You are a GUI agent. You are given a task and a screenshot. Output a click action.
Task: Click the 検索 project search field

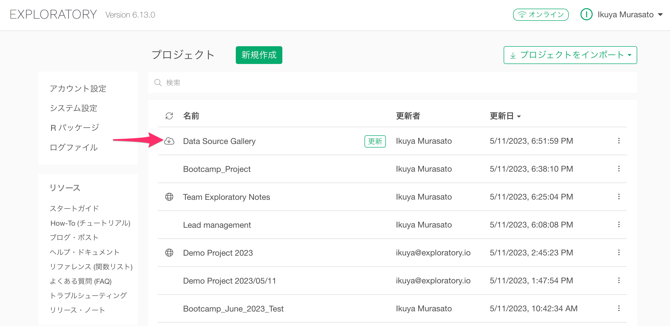390,83
